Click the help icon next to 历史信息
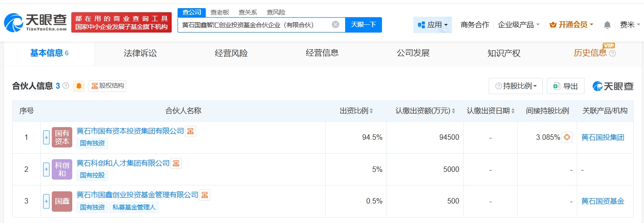The image size is (644, 223). tap(612, 53)
